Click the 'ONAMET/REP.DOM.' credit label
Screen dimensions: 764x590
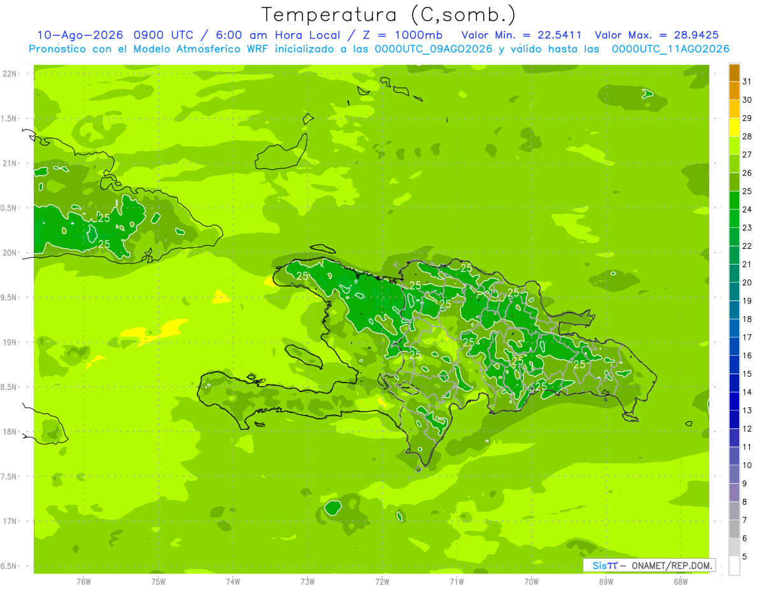[672, 565]
